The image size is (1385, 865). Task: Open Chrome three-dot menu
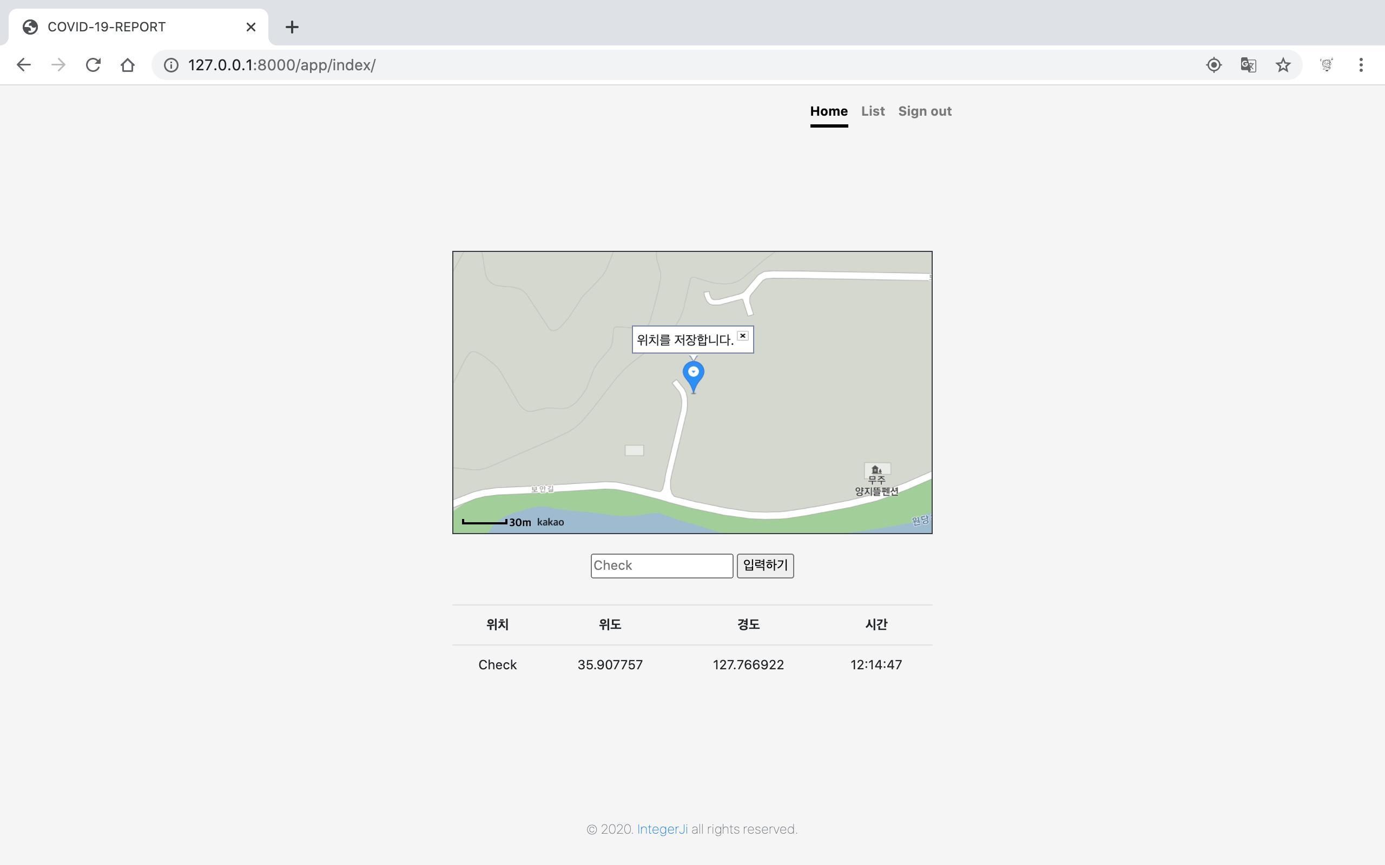1361,65
